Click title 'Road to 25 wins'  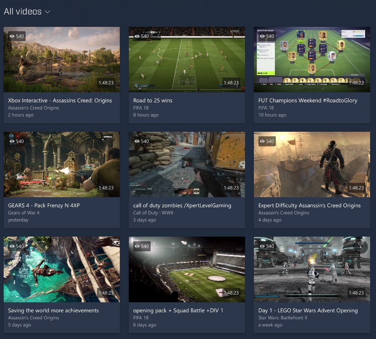coord(153,100)
